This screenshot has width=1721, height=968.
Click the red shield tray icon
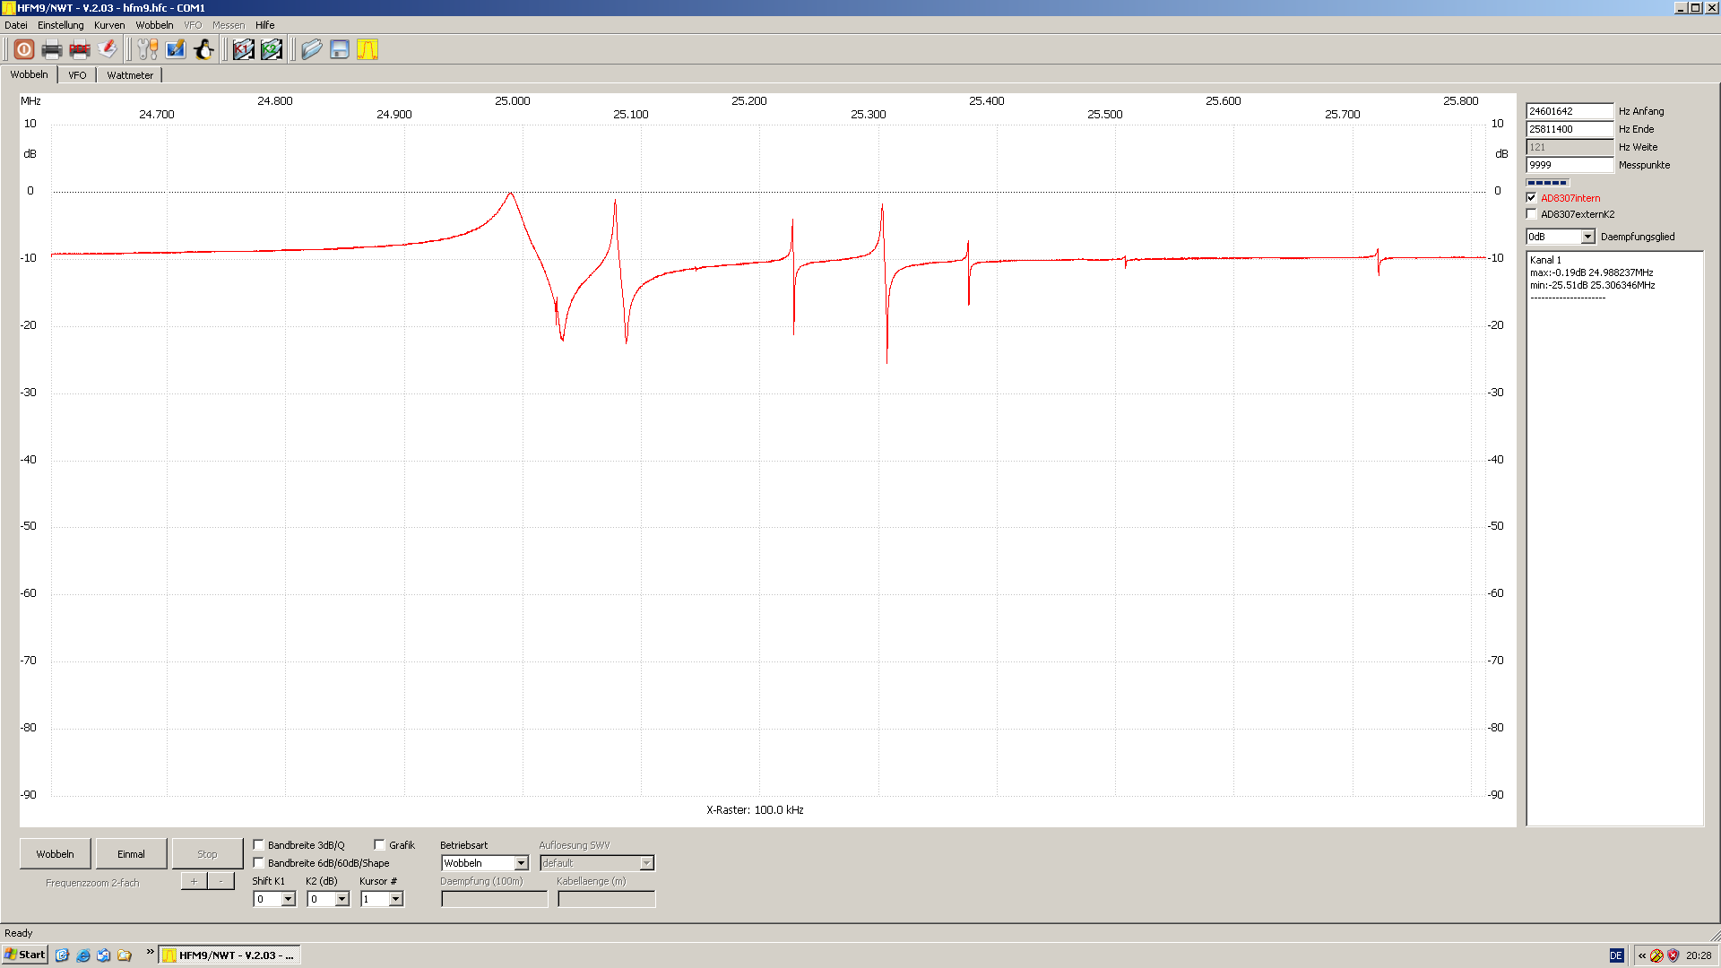pos(1673,955)
